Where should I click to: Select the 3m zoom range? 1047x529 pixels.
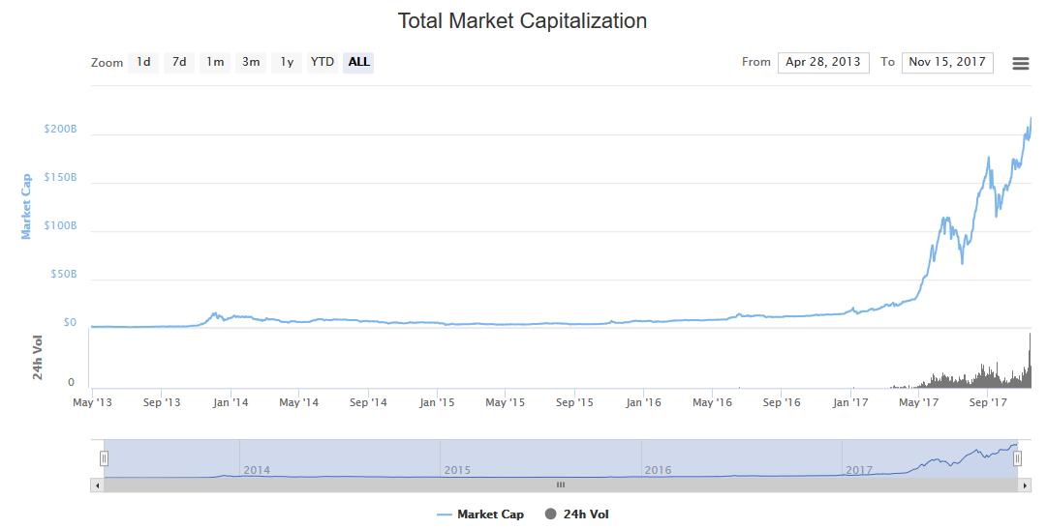251,63
